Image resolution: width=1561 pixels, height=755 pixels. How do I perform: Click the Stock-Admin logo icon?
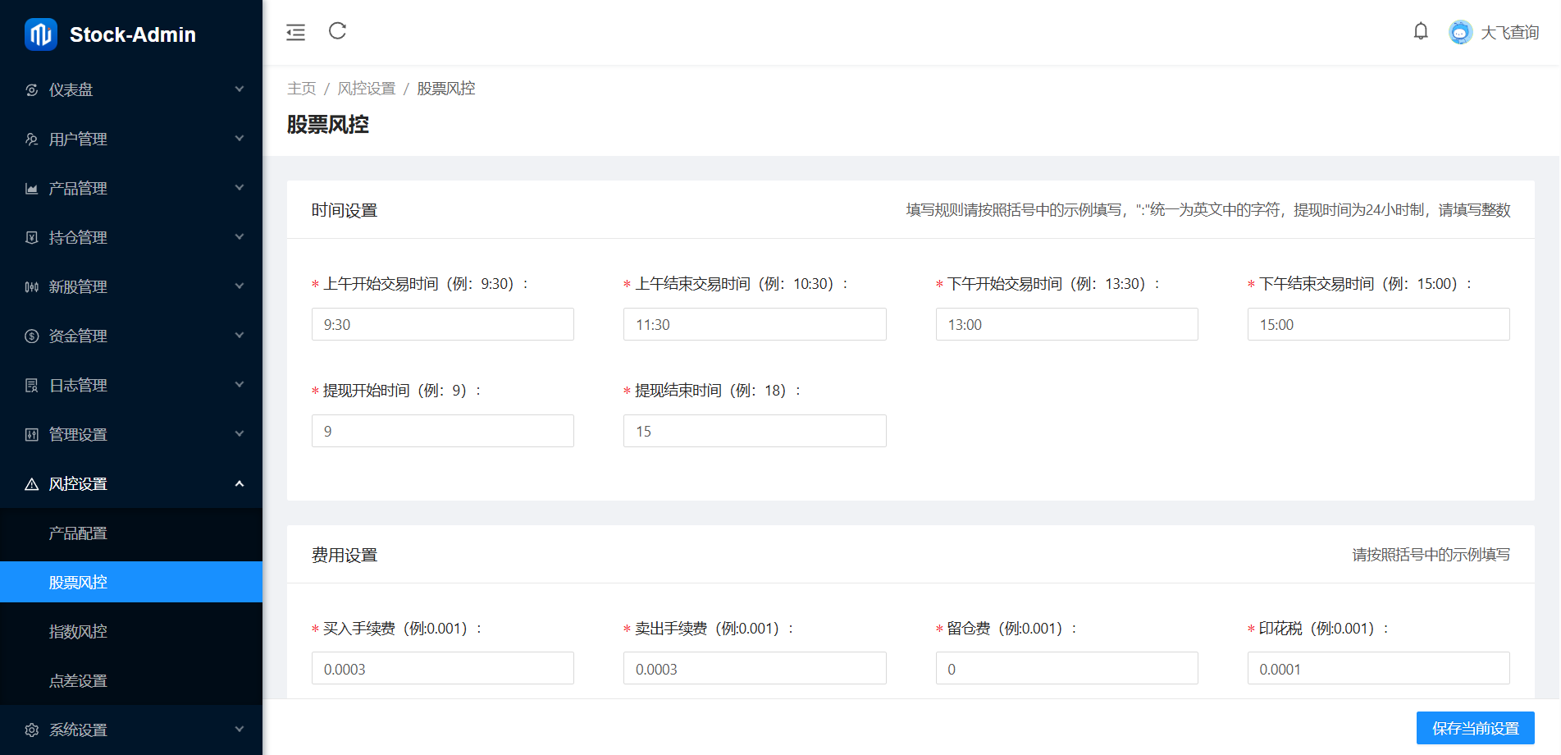pyautogui.click(x=41, y=34)
